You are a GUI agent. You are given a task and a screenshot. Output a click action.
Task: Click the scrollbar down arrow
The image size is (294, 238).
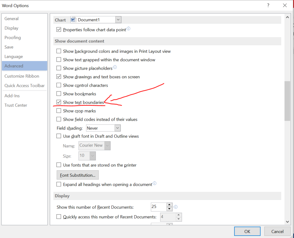coord(287,222)
